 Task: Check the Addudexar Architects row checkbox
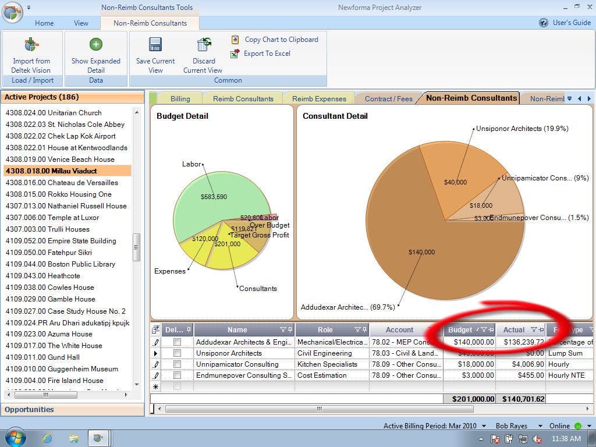tap(178, 342)
